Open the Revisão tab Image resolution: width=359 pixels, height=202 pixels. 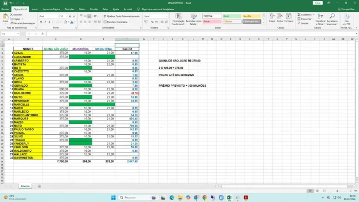(x=94, y=9)
